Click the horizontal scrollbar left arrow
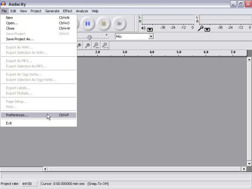This screenshot has width=252, height=189. click(45, 169)
